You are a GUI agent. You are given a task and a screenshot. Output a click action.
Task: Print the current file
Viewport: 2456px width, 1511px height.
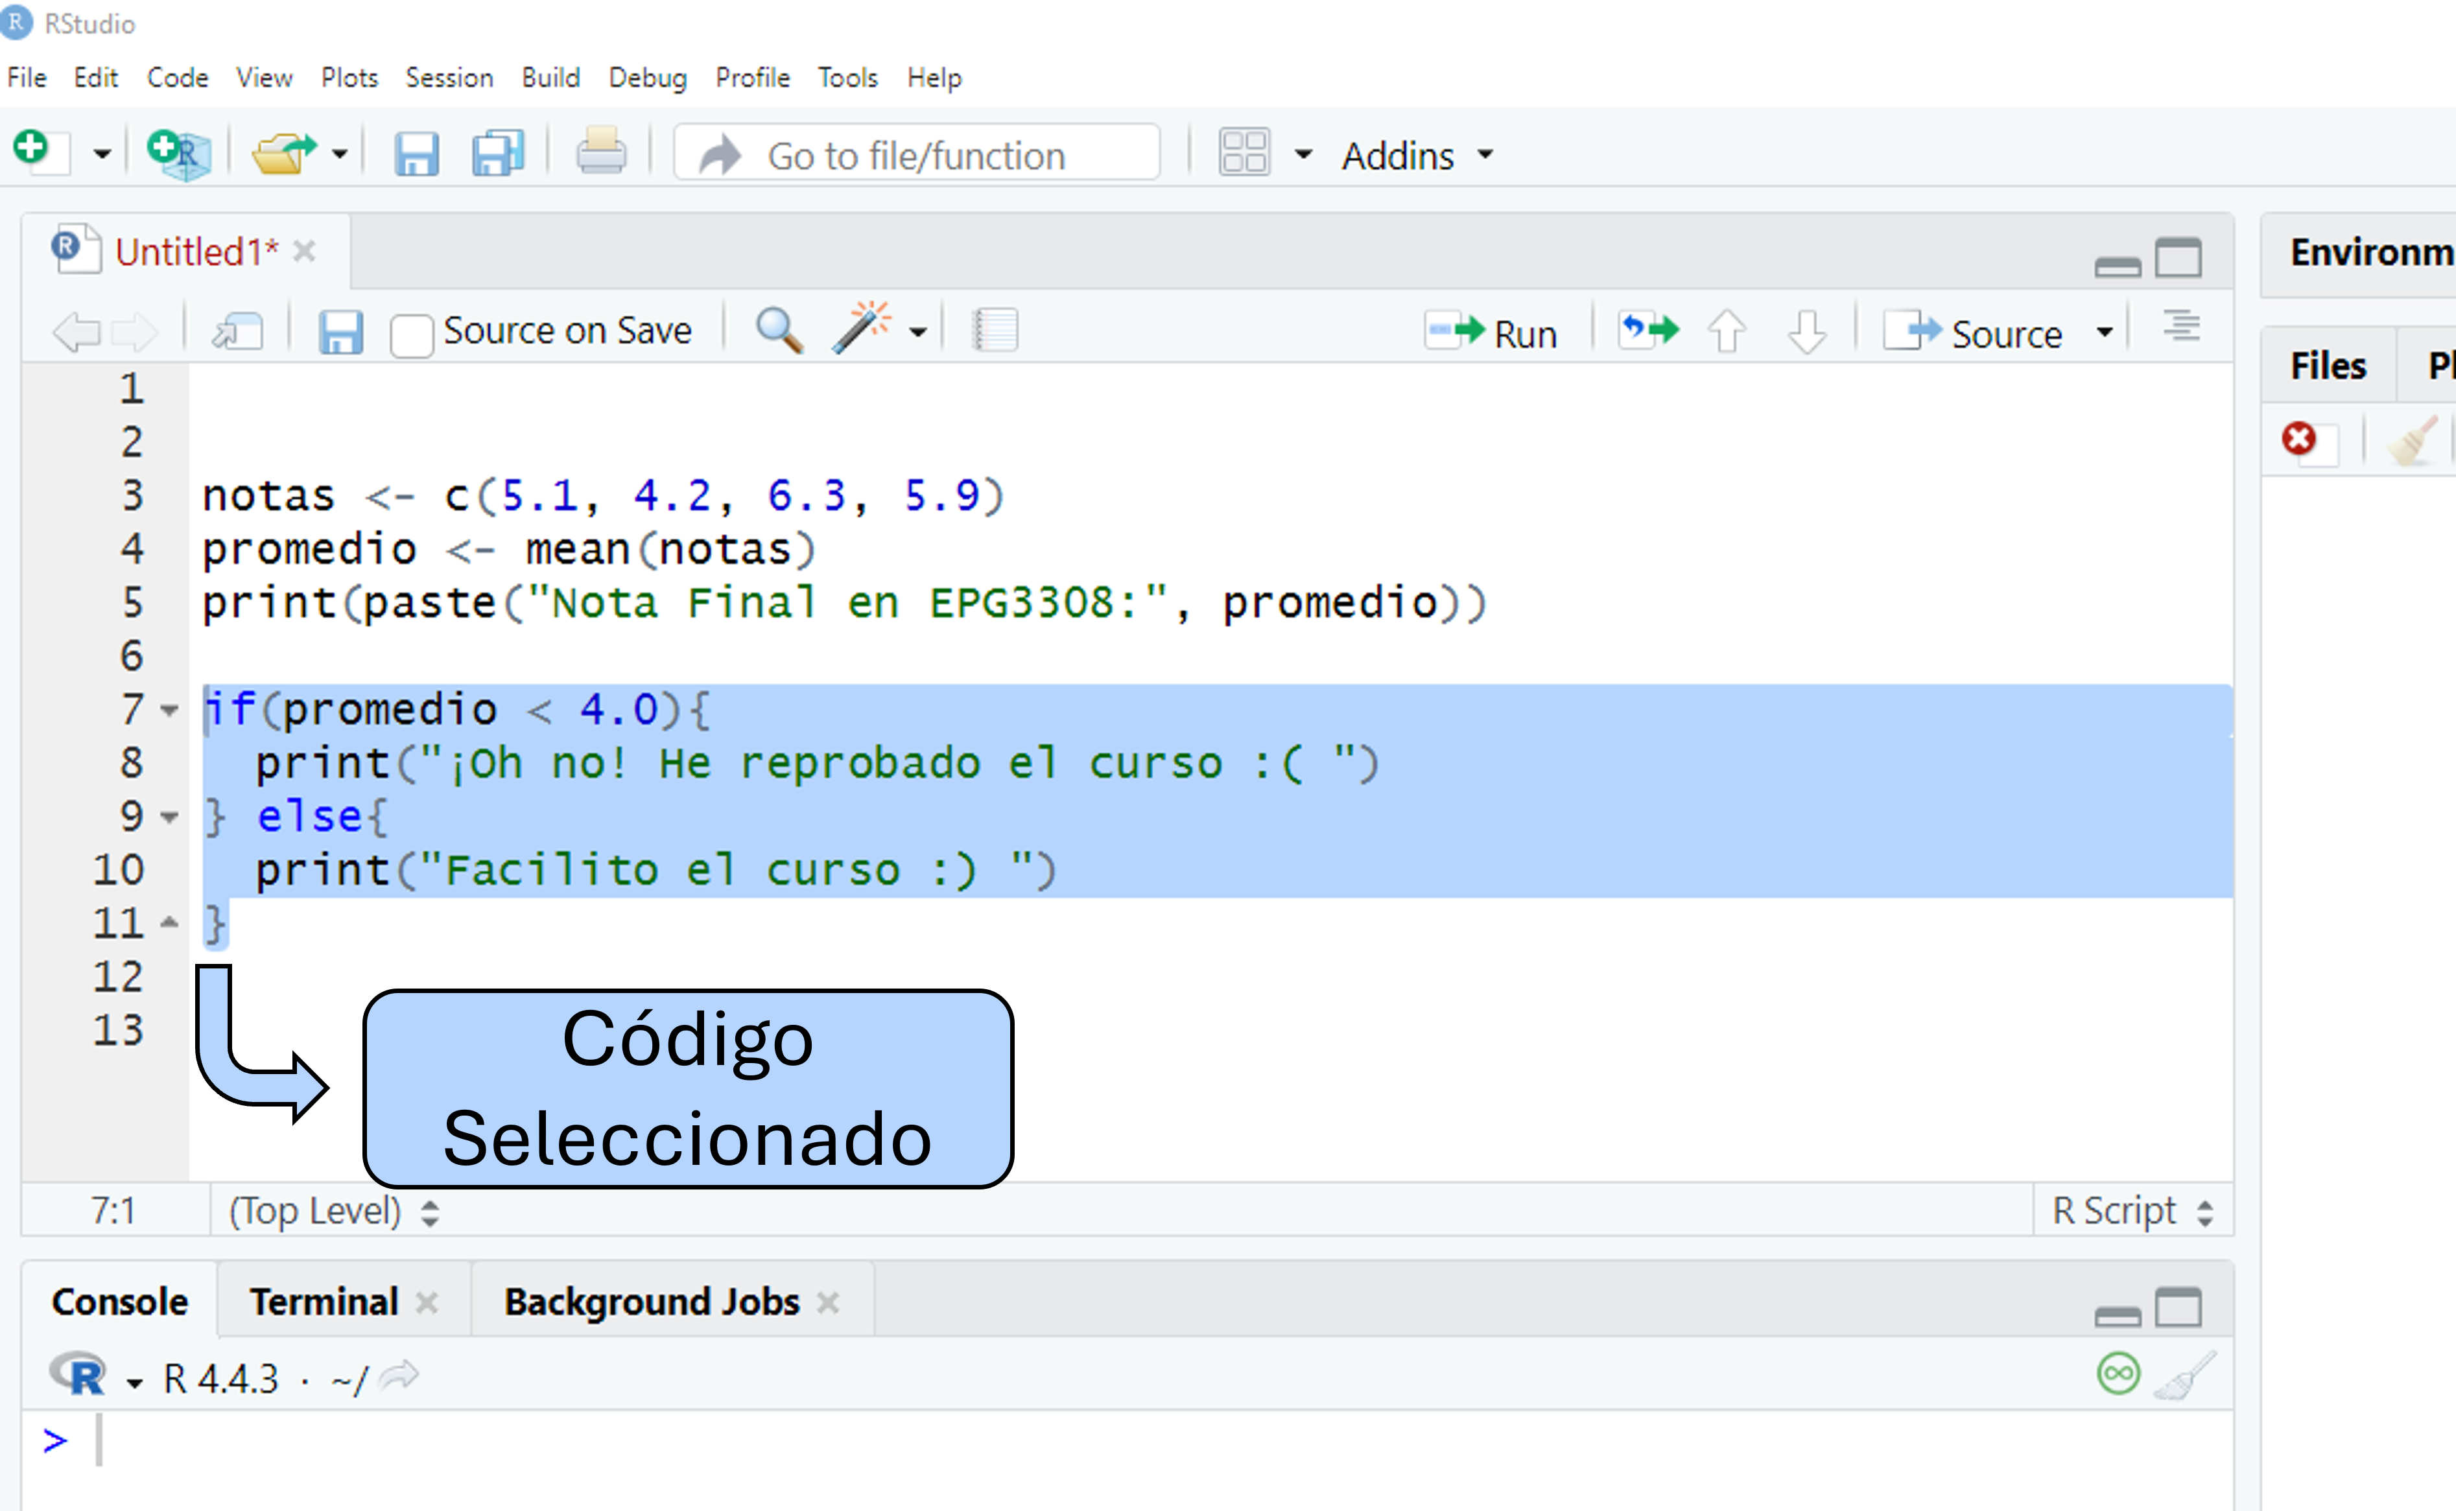click(601, 154)
